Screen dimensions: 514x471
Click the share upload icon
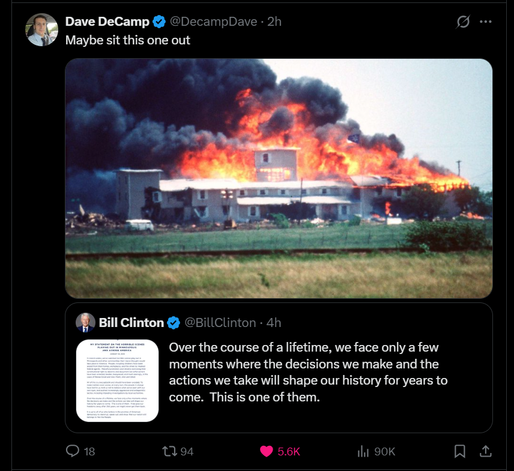486,451
